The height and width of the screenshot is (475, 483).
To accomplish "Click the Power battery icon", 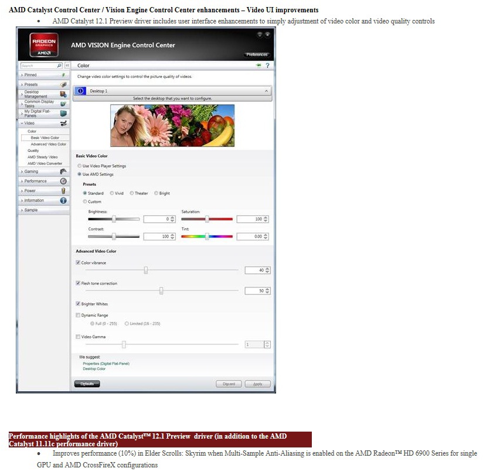I will point(63,191).
